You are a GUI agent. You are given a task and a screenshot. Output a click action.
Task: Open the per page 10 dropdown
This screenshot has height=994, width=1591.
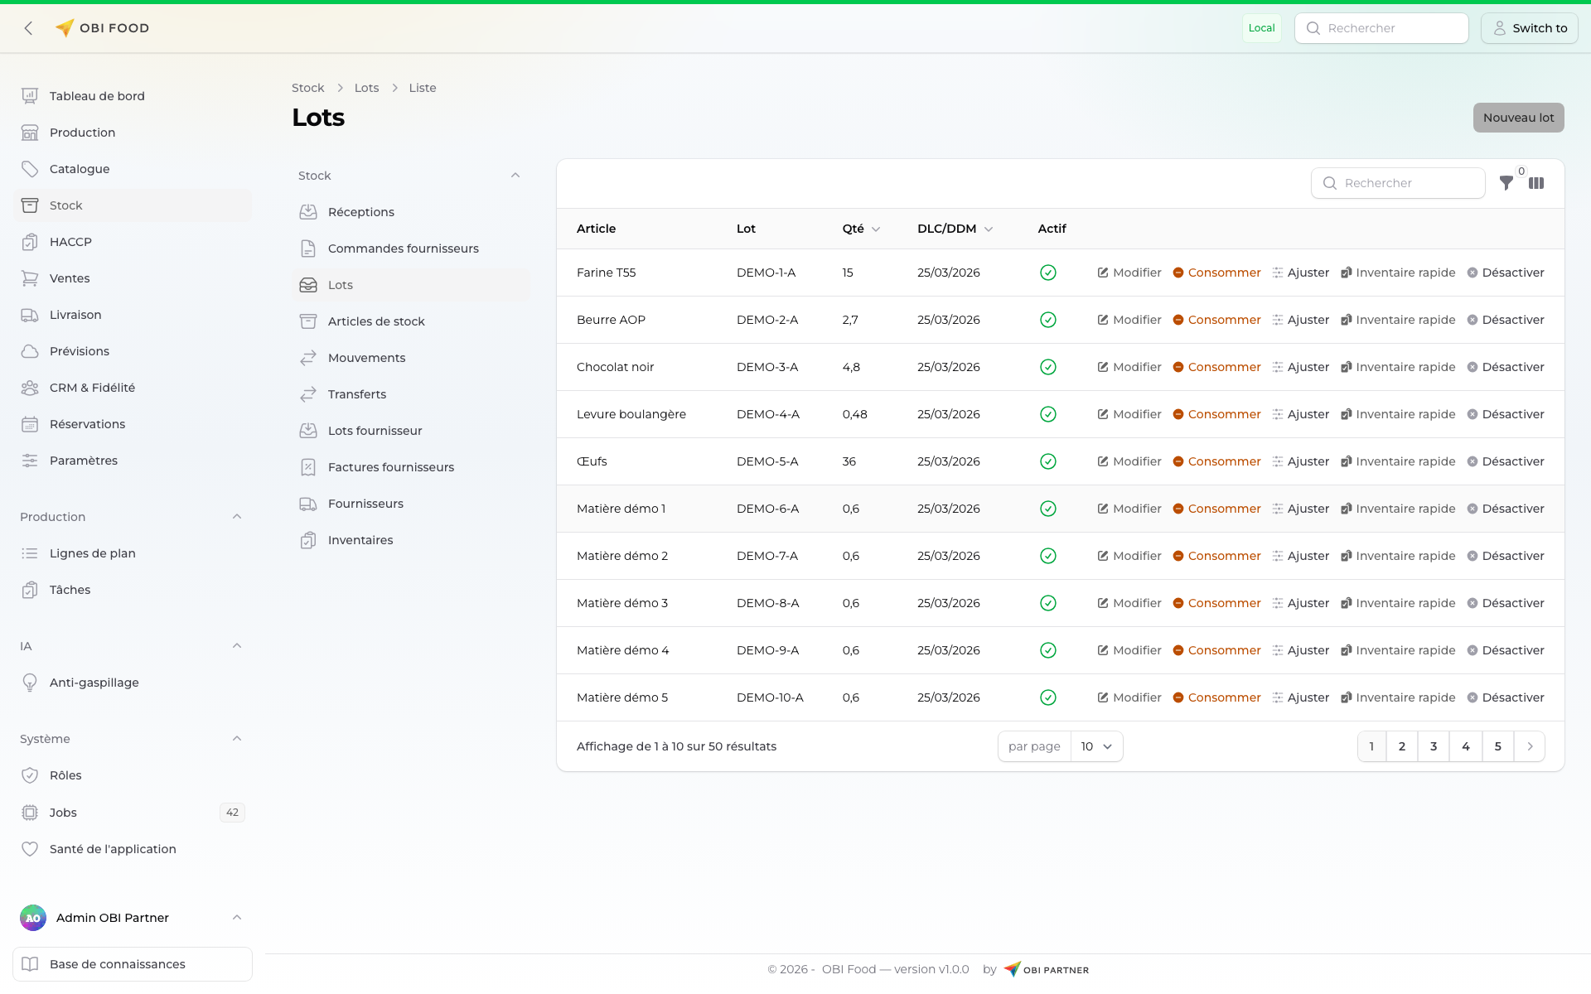[1095, 746]
